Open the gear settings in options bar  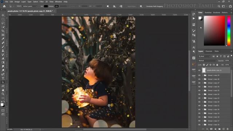tap(141, 7)
